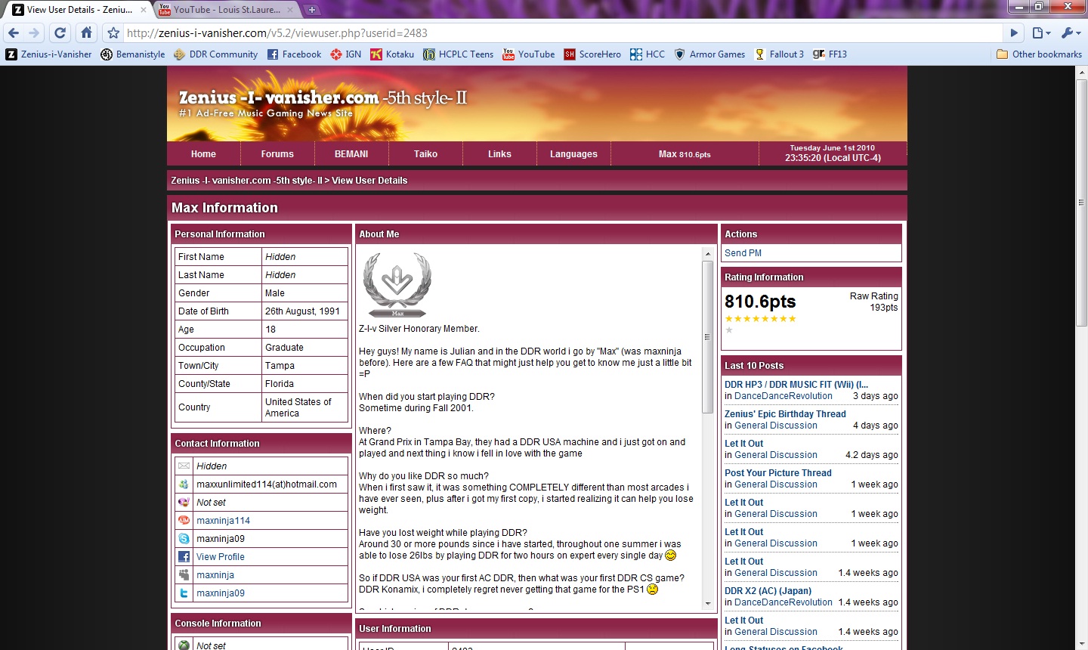The image size is (1088, 650).
Task: Open the Taiko menu item
Action: click(425, 153)
